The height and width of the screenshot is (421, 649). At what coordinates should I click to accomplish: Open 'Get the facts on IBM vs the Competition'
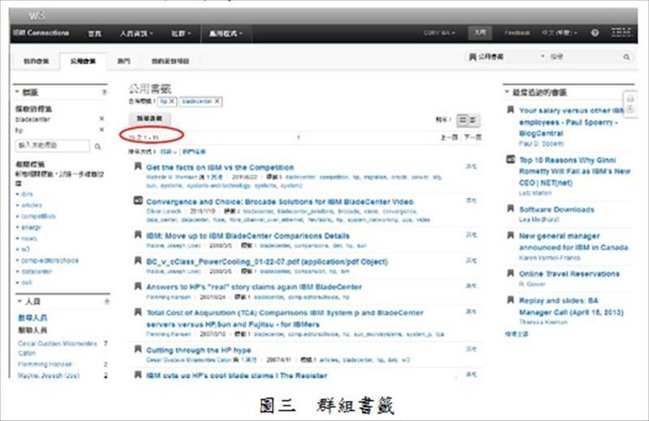point(219,167)
